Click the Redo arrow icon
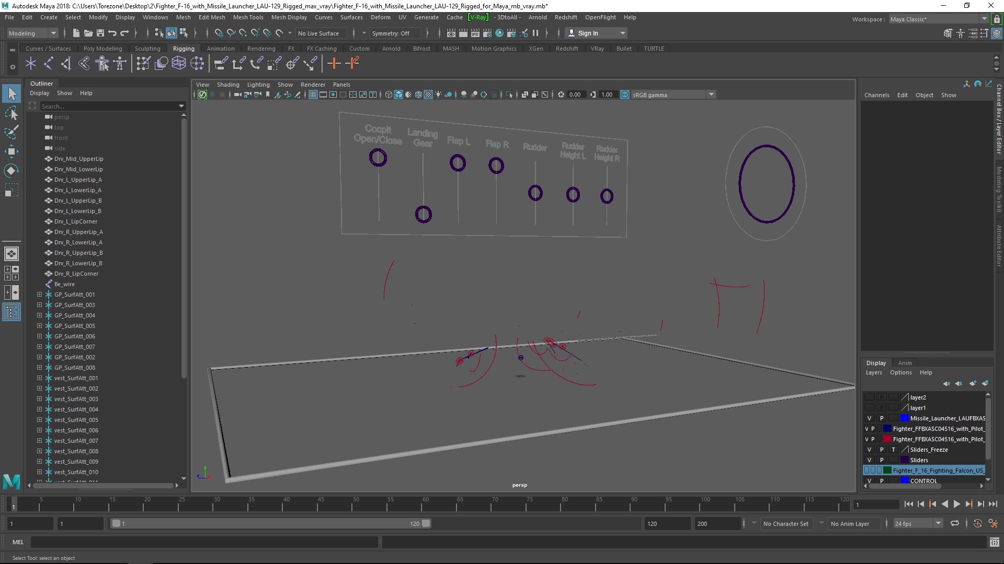The height and width of the screenshot is (564, 1004). point(124,33)
